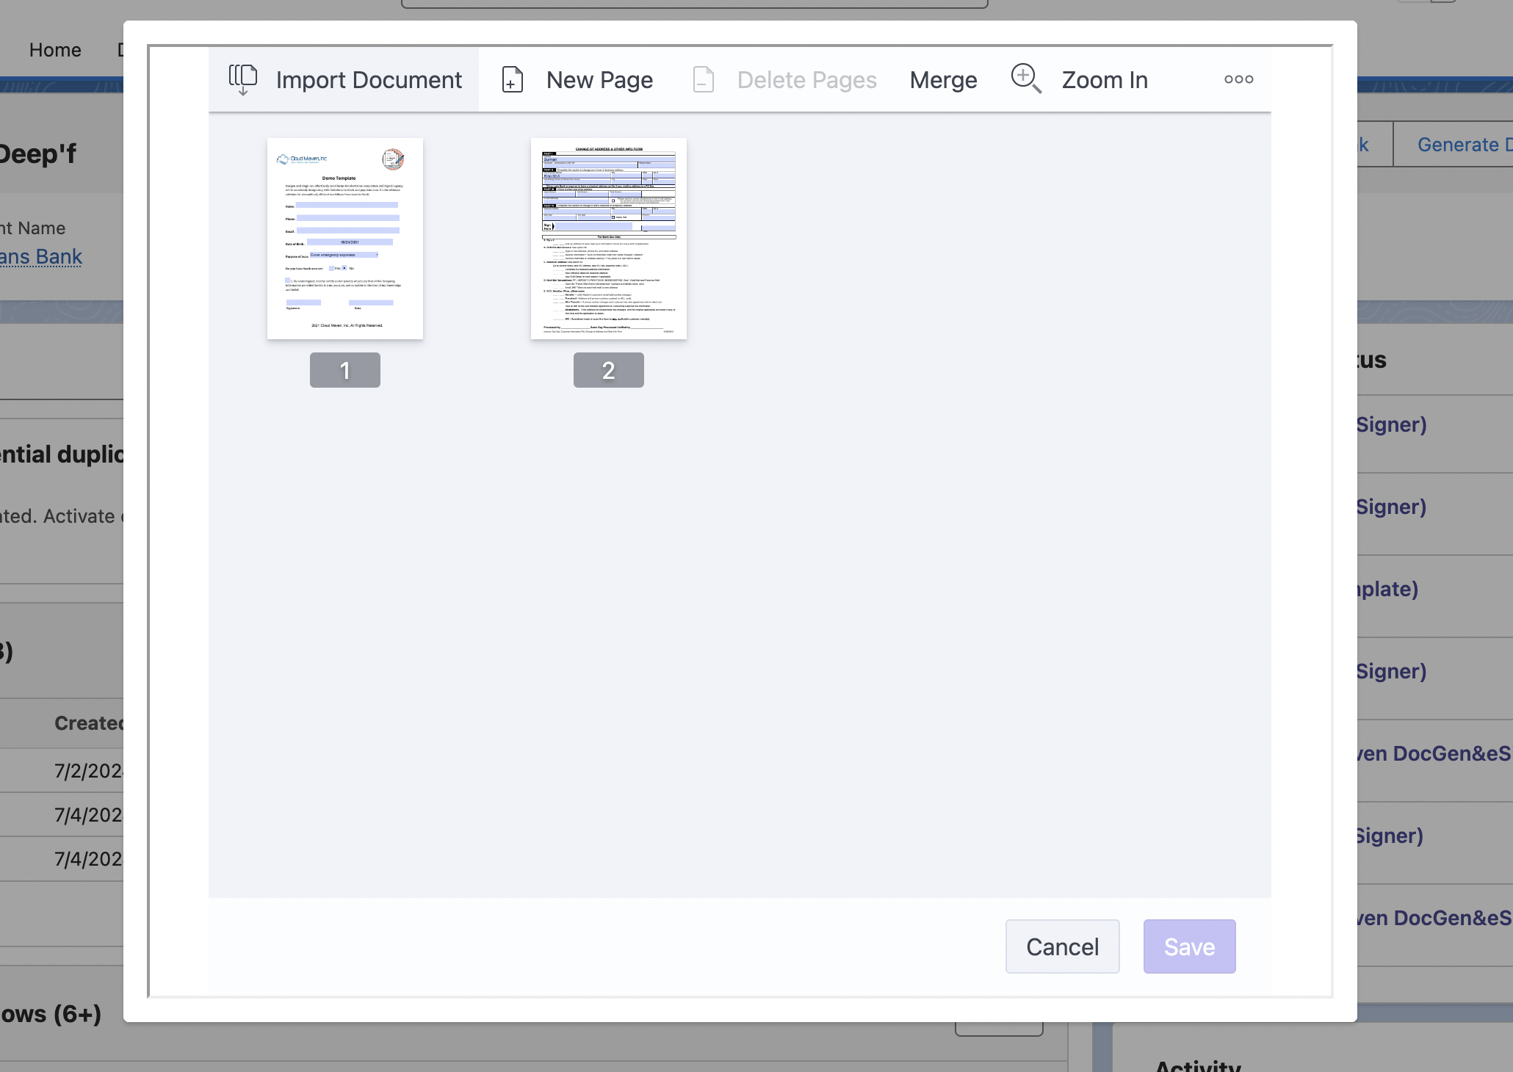This screenshot has height=1072, width=1513.
Task: Select the Merge toolbar option
Action: tap(943, 80)
